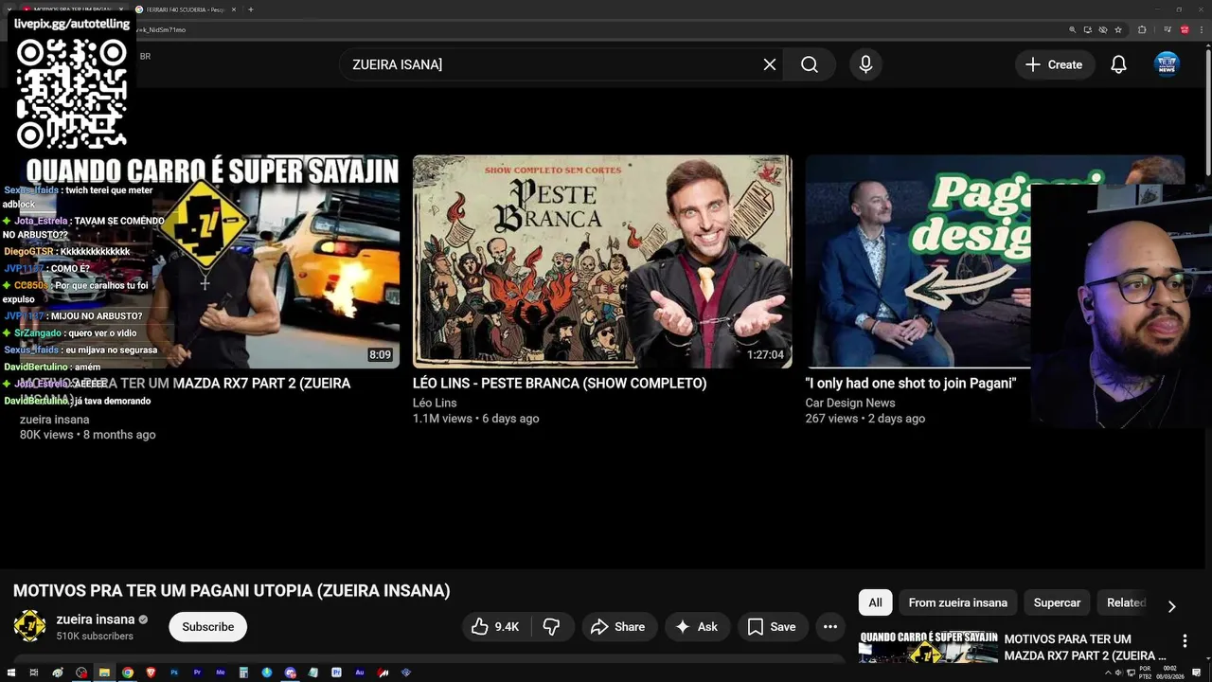The width and height of the screenshot is (1212, 682).
Task: Open the browser zoom indicator
Action: 1073,29
